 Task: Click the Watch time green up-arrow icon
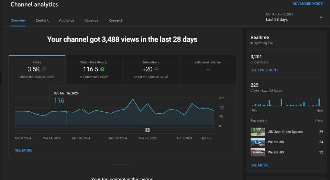(102, 69)
